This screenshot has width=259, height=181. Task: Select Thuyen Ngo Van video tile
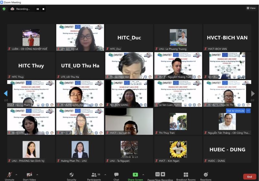coord(129,65)
